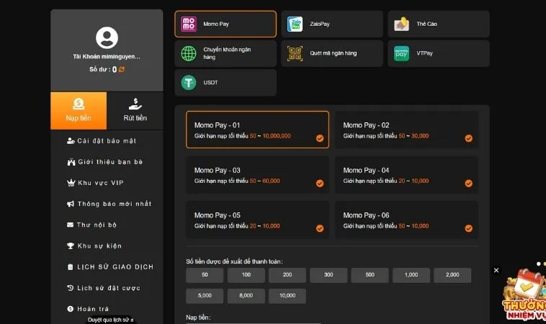546x324 pixels.
Task: Click the envelope icon beside Thư nội bộ
Action: pyautogui.click(x=70, y=225)
